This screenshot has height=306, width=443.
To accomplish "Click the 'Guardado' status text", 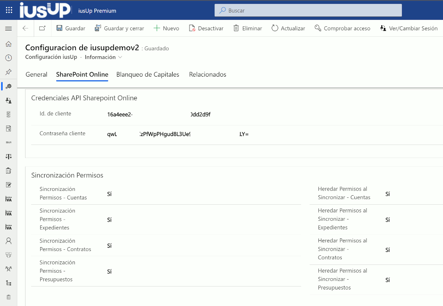I will coord(157,48).
